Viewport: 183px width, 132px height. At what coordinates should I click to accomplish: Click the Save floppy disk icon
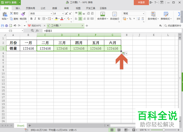pyautogui.click(x=3, y=26)
